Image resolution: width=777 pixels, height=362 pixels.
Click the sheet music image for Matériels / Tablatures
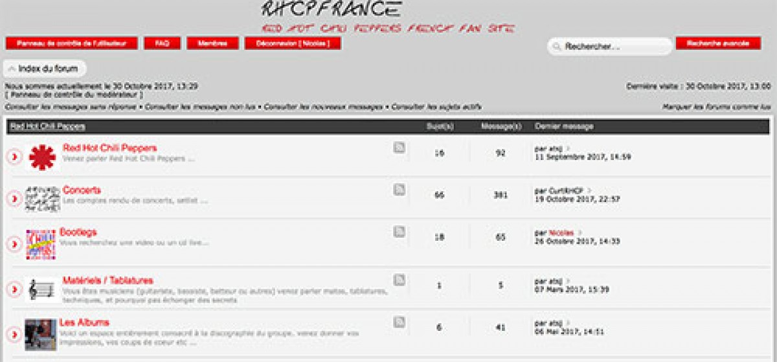point(42,289)
